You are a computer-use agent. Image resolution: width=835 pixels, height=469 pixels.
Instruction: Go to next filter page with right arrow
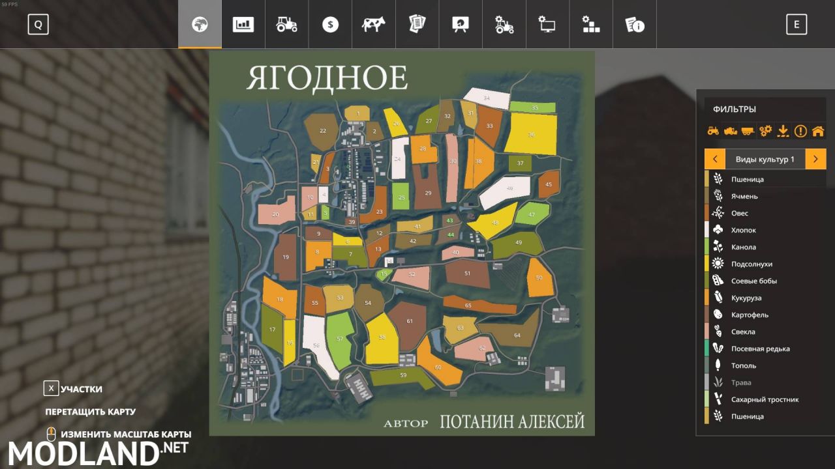(x=816, y=159)
